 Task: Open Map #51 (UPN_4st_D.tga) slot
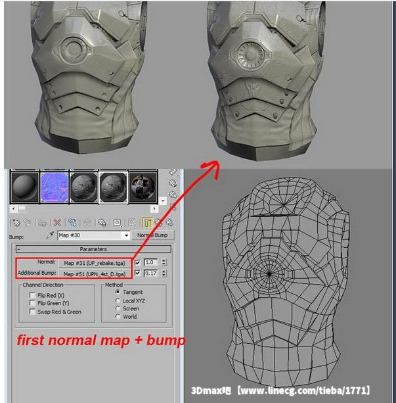tap(95, 274)
